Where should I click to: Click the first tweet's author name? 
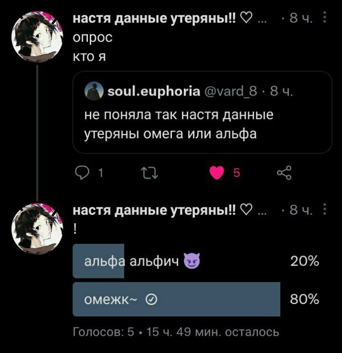(x=154, y=18)
